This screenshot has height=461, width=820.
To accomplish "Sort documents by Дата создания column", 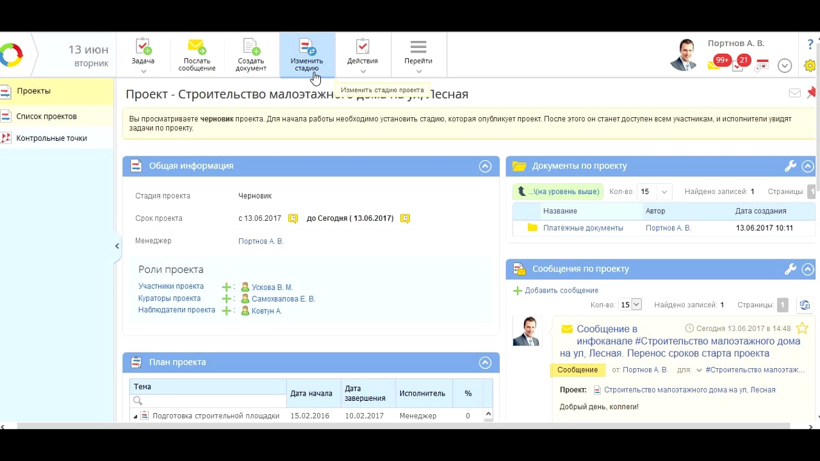I will coord(760,211).
